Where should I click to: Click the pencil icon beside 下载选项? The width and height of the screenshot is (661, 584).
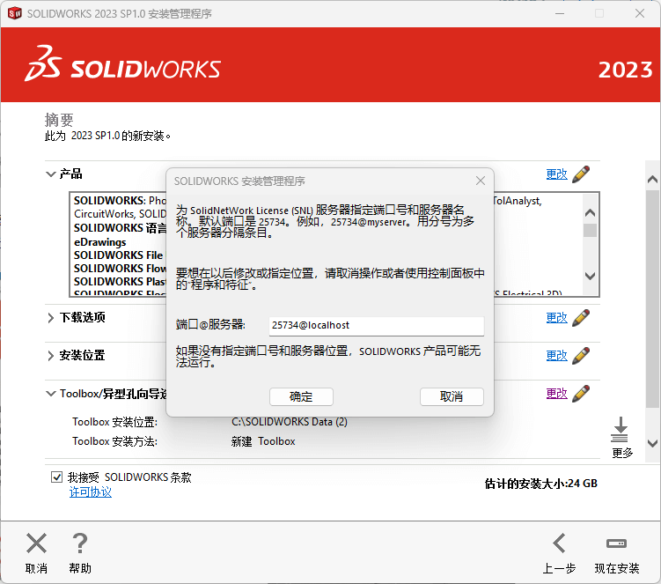(x=581, y=317)
